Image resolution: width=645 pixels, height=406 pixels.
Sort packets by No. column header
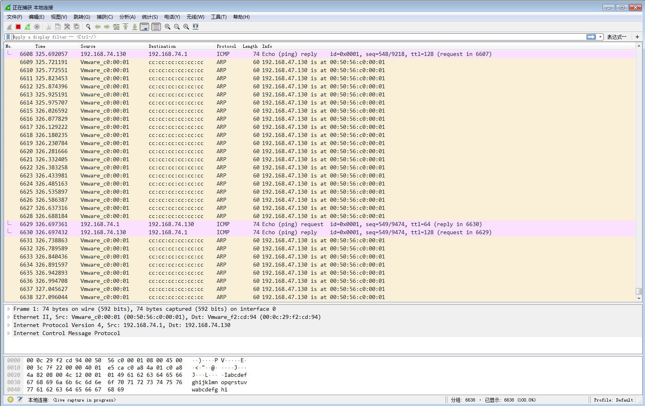(x=19, y=46)
